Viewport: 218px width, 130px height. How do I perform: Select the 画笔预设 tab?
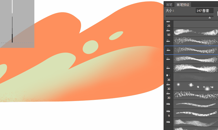coord(183,5)
